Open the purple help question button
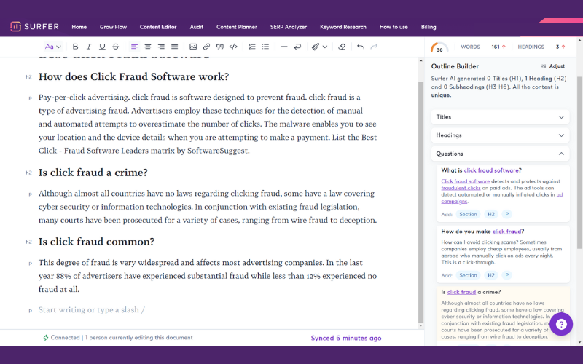The height and width of the screenshot is (364, 583). (x=561, y=324)
